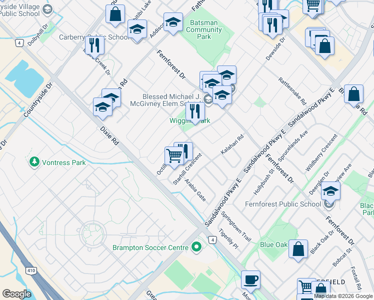Click the Deerglen Dr street label
Screen dimensions: 374x300
[319, 183]
